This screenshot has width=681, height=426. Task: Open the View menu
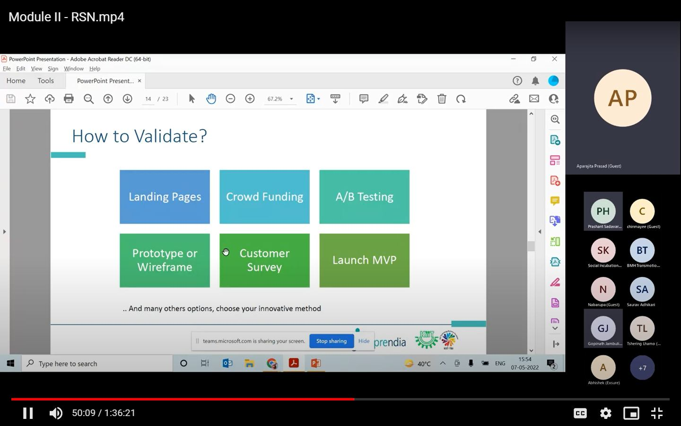36,69
